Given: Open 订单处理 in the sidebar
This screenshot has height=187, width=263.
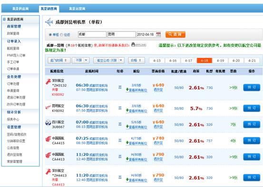Looking at the screenshot, I should [x=13, y=84].
